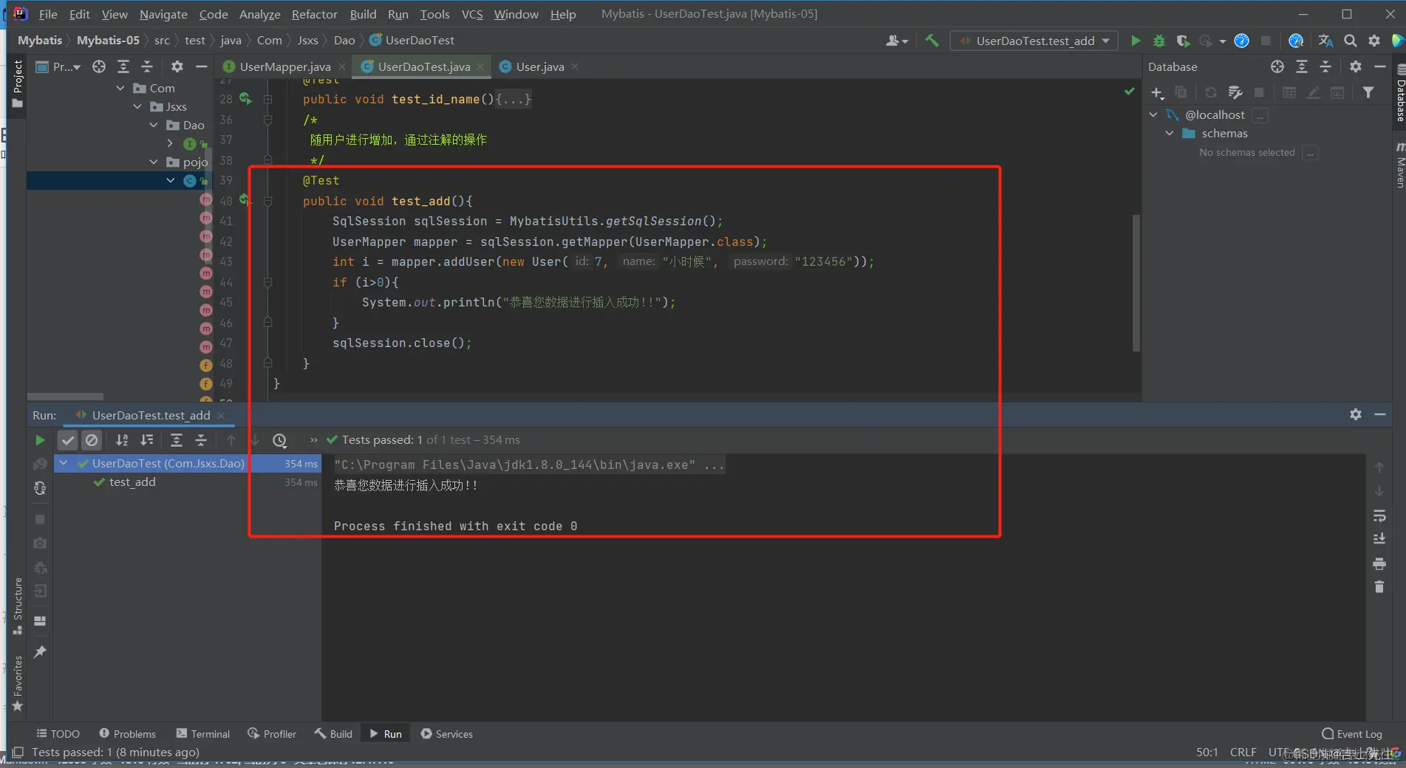Open Run panel settings gear

pyautogui.click(x=1356, y=414)
